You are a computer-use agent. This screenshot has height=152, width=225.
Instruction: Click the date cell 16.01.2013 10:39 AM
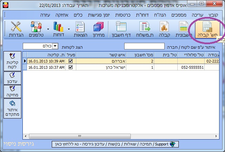pos(46,61)
